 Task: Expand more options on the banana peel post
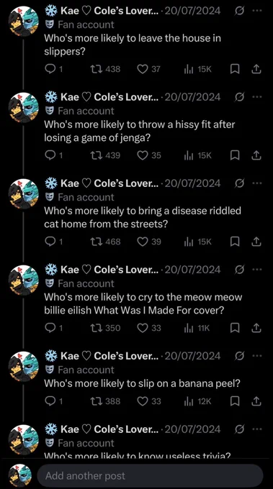click(x=256, y=355)
